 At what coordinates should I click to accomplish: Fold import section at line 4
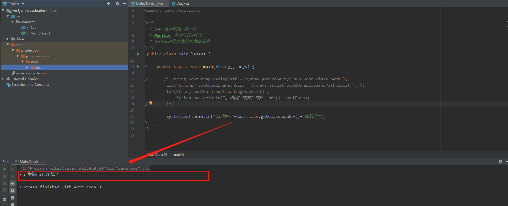pos(145,10)
